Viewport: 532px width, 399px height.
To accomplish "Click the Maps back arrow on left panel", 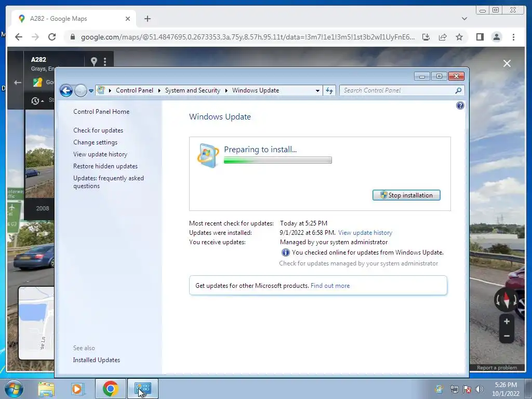I will click(x=18, y=83).
